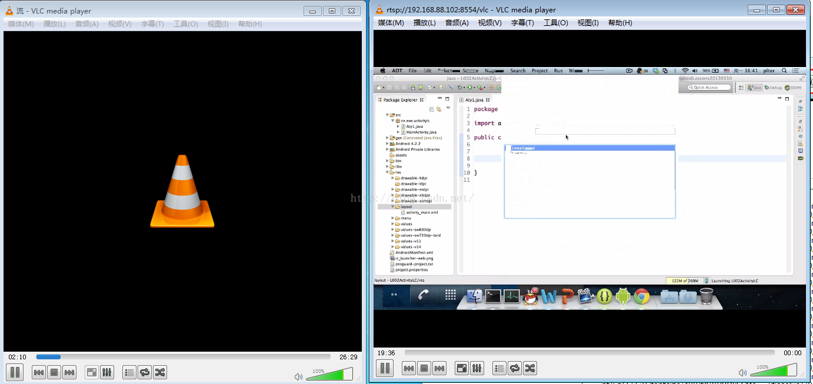
Task: Pause the RTSP stream in right VLC window
Action: pos(385,368)
